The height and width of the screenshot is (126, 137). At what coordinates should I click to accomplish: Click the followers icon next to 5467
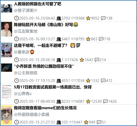click(x=59, y=39)
